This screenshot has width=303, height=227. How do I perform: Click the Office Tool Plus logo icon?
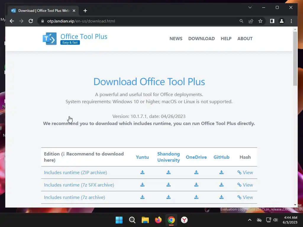coord(50,39)
